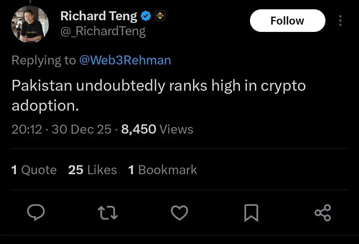Click the Binance affiliation badge

tap(160, 16)
